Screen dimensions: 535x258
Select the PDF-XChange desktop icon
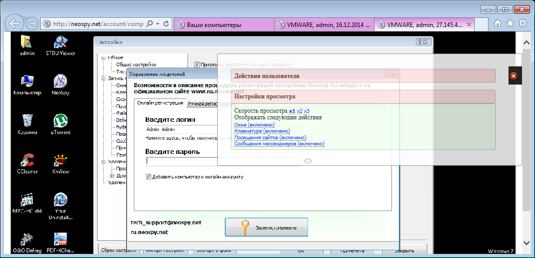(60, 243)
